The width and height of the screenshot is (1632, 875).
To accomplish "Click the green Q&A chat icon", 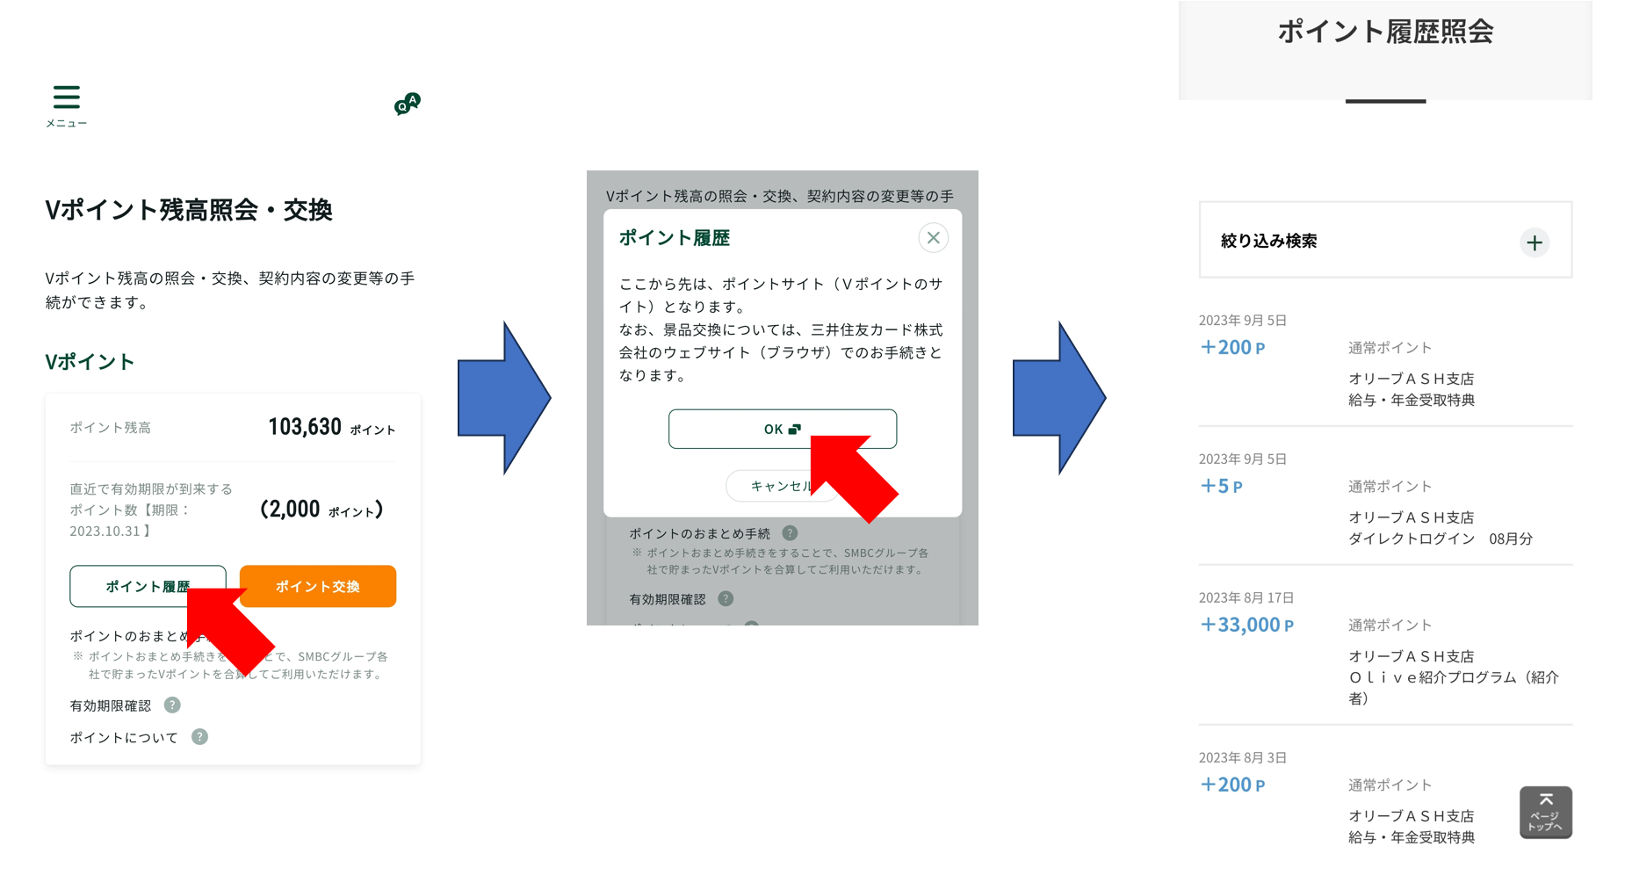I will point(407,105).
